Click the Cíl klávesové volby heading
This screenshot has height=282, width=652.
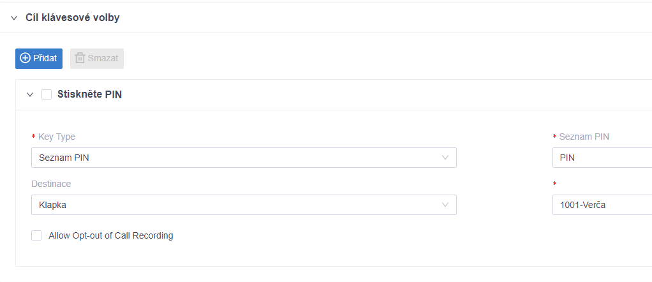[73, 18]
